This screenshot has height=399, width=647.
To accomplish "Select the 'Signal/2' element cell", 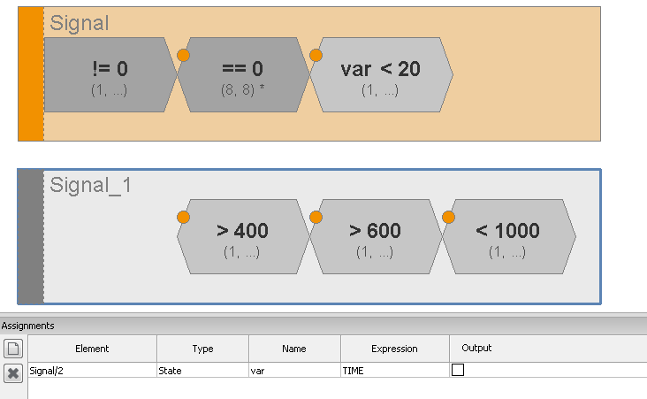I will pyautogui.click(x=92, y=371).
